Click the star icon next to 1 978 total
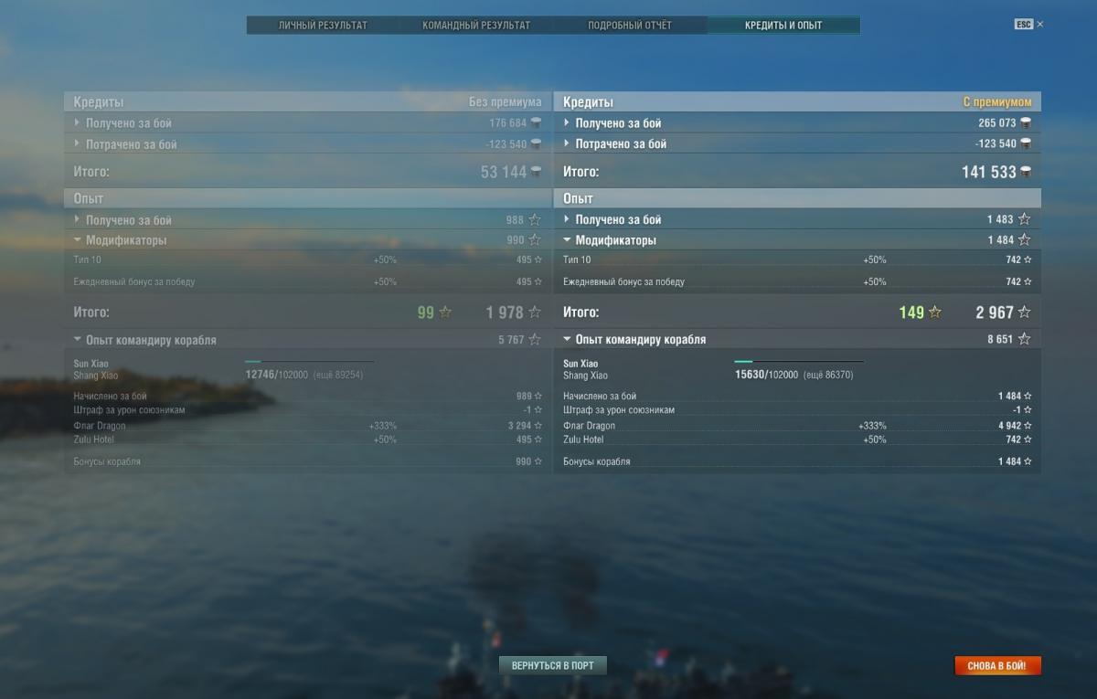The height and width of the screenshot is (699, 1097). pos(536,312)
